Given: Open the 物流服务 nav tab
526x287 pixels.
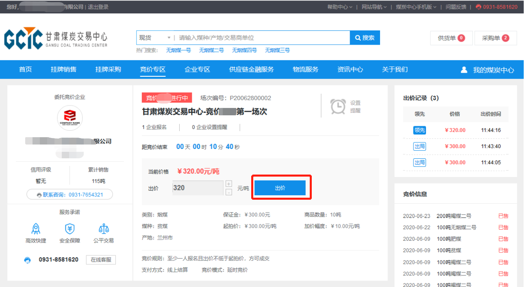Looking at the screenshot, I should click(306, 69).
